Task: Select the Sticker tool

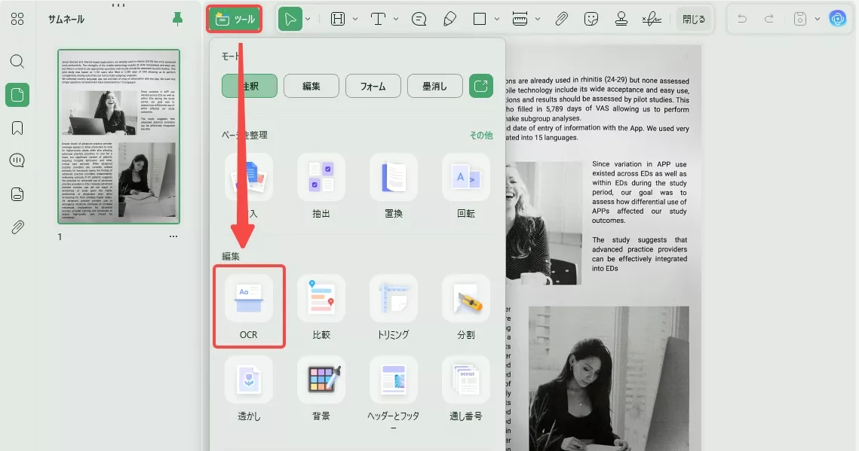Action: tap(591, 18)
